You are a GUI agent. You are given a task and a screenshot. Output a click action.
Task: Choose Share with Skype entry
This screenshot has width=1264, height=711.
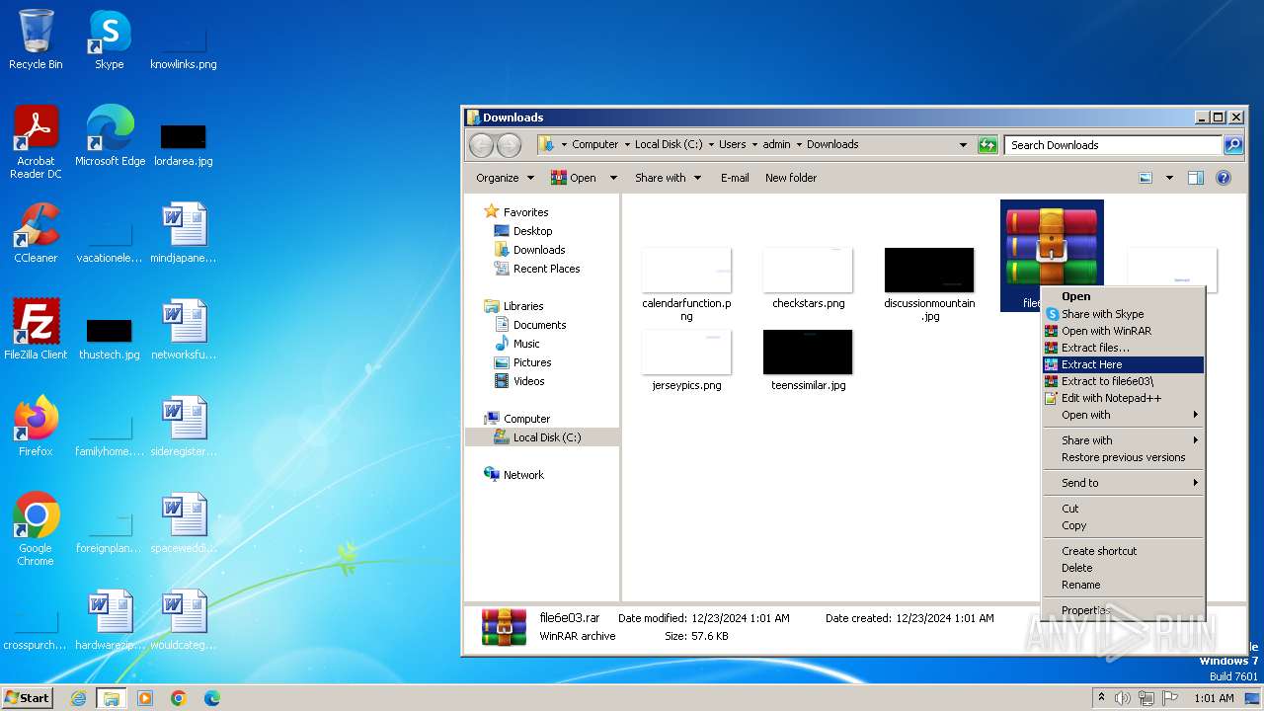[1123, 314]
